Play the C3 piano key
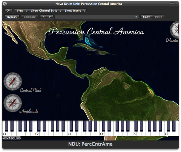The height and width of the screenshot is (152, 181). (x=69, y=134)
